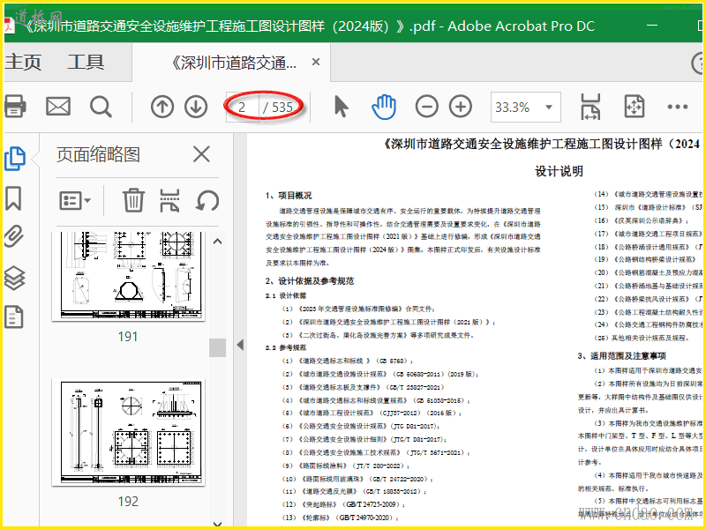Minimize the Acrobat window
This screenshot has width=706, height=529.
pos(652,26)
